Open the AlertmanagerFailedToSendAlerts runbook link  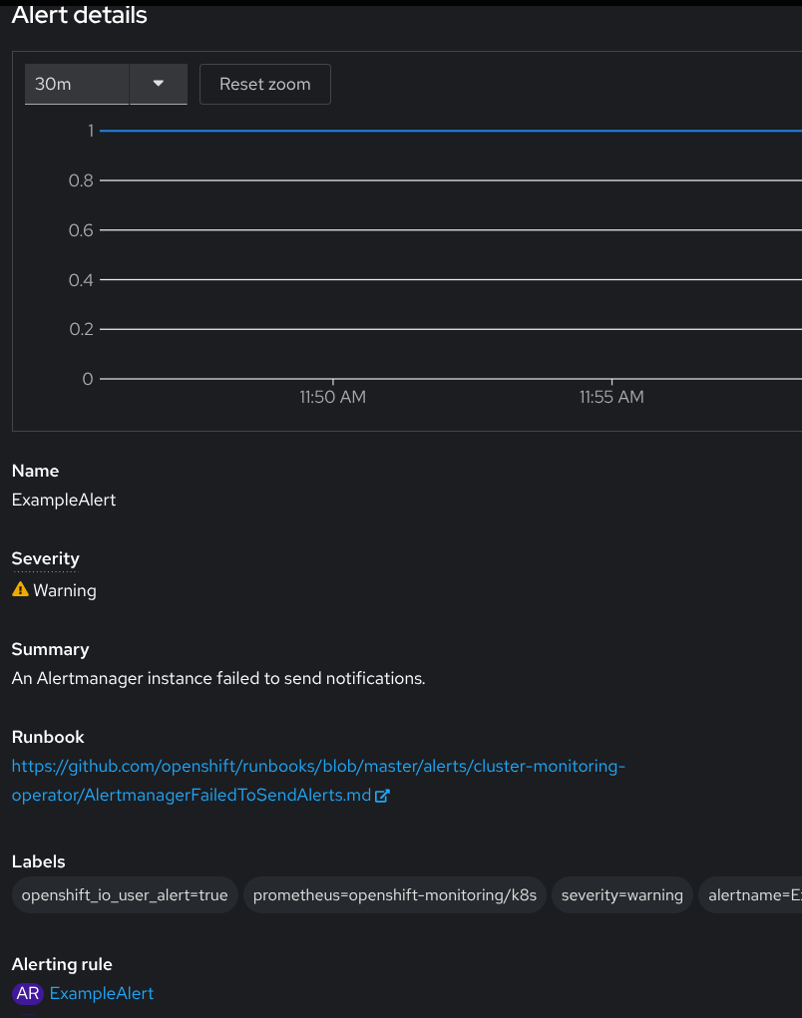[x=317, y=767]
